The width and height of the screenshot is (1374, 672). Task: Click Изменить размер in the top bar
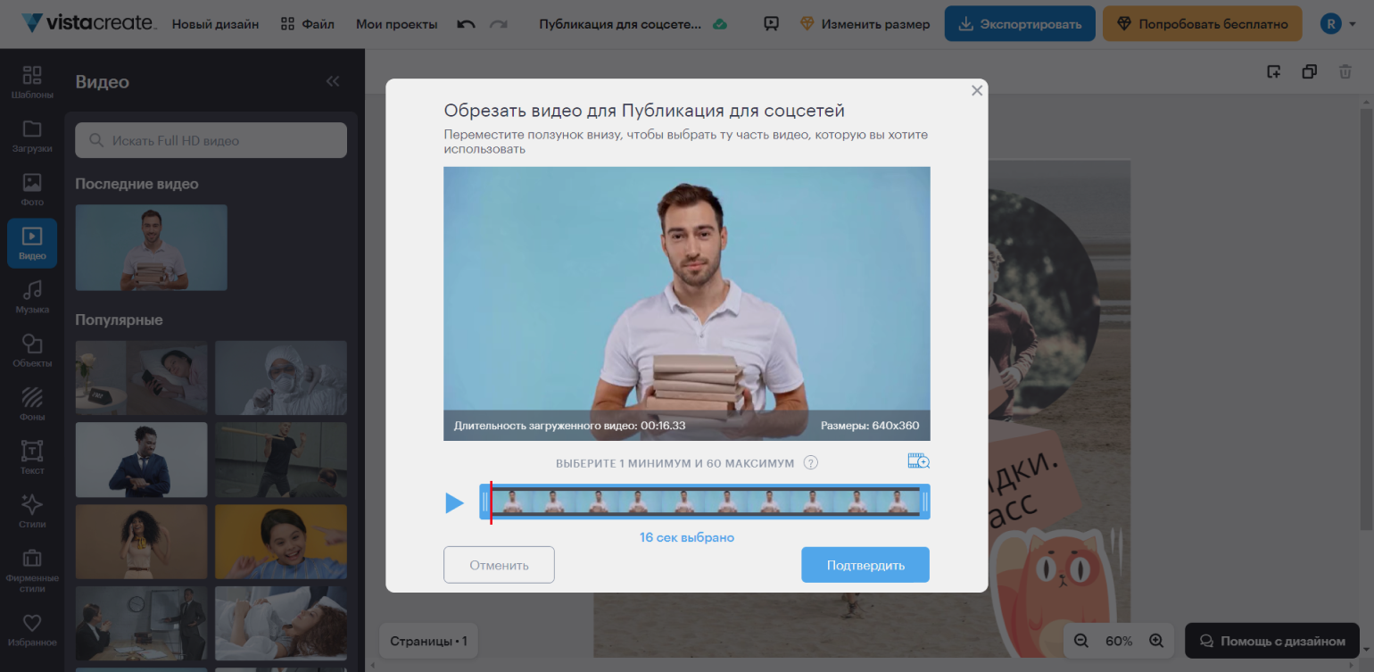(865, 24)
